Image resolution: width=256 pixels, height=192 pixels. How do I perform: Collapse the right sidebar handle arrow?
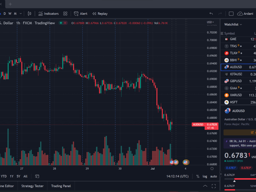(x=221, y=174)
